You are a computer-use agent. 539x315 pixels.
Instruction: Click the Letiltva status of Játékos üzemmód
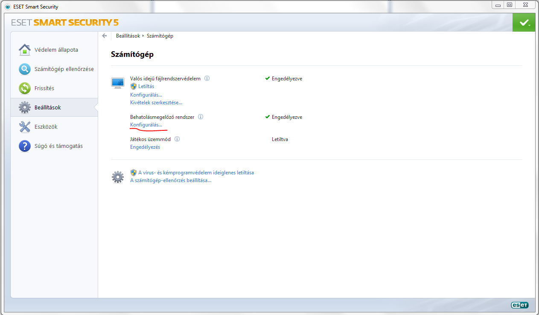tap(280, 139)
